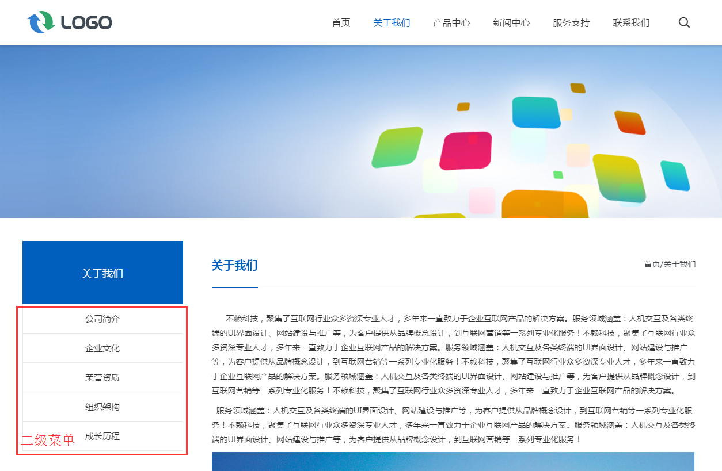Viewport: 722px width, 471px height.
Task: Go to 首页 in the top navigation
Action: click(x=341, y=23)
